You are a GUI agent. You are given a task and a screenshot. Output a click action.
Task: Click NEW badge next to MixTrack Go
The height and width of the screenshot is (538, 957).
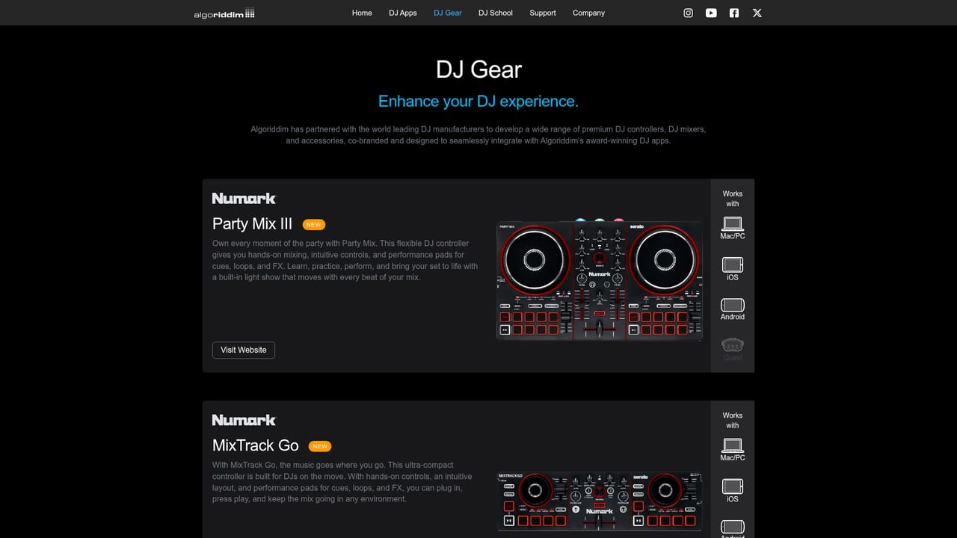click(x=320, y=446)
